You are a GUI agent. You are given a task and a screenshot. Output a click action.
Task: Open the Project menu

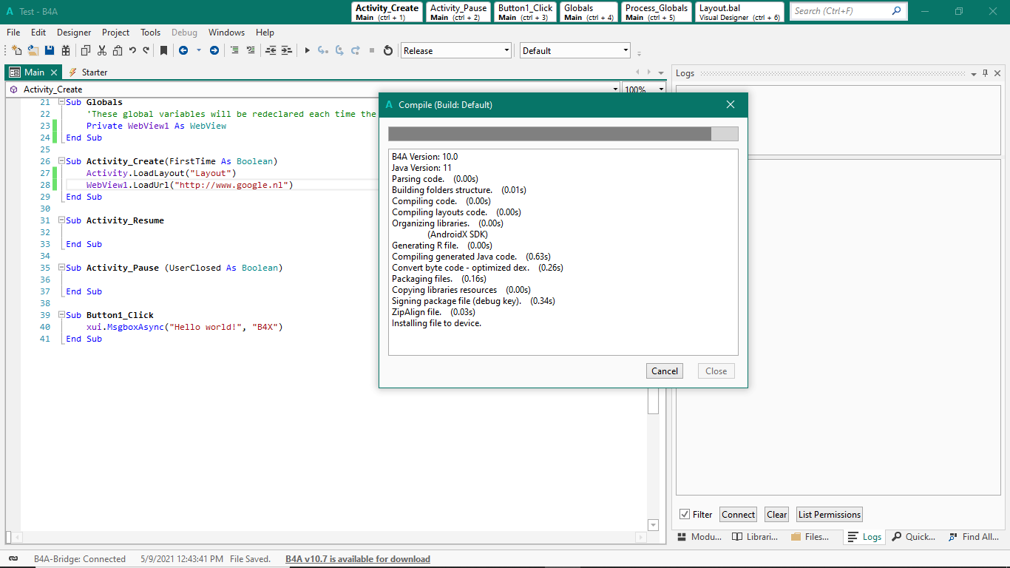coord(115,33)
